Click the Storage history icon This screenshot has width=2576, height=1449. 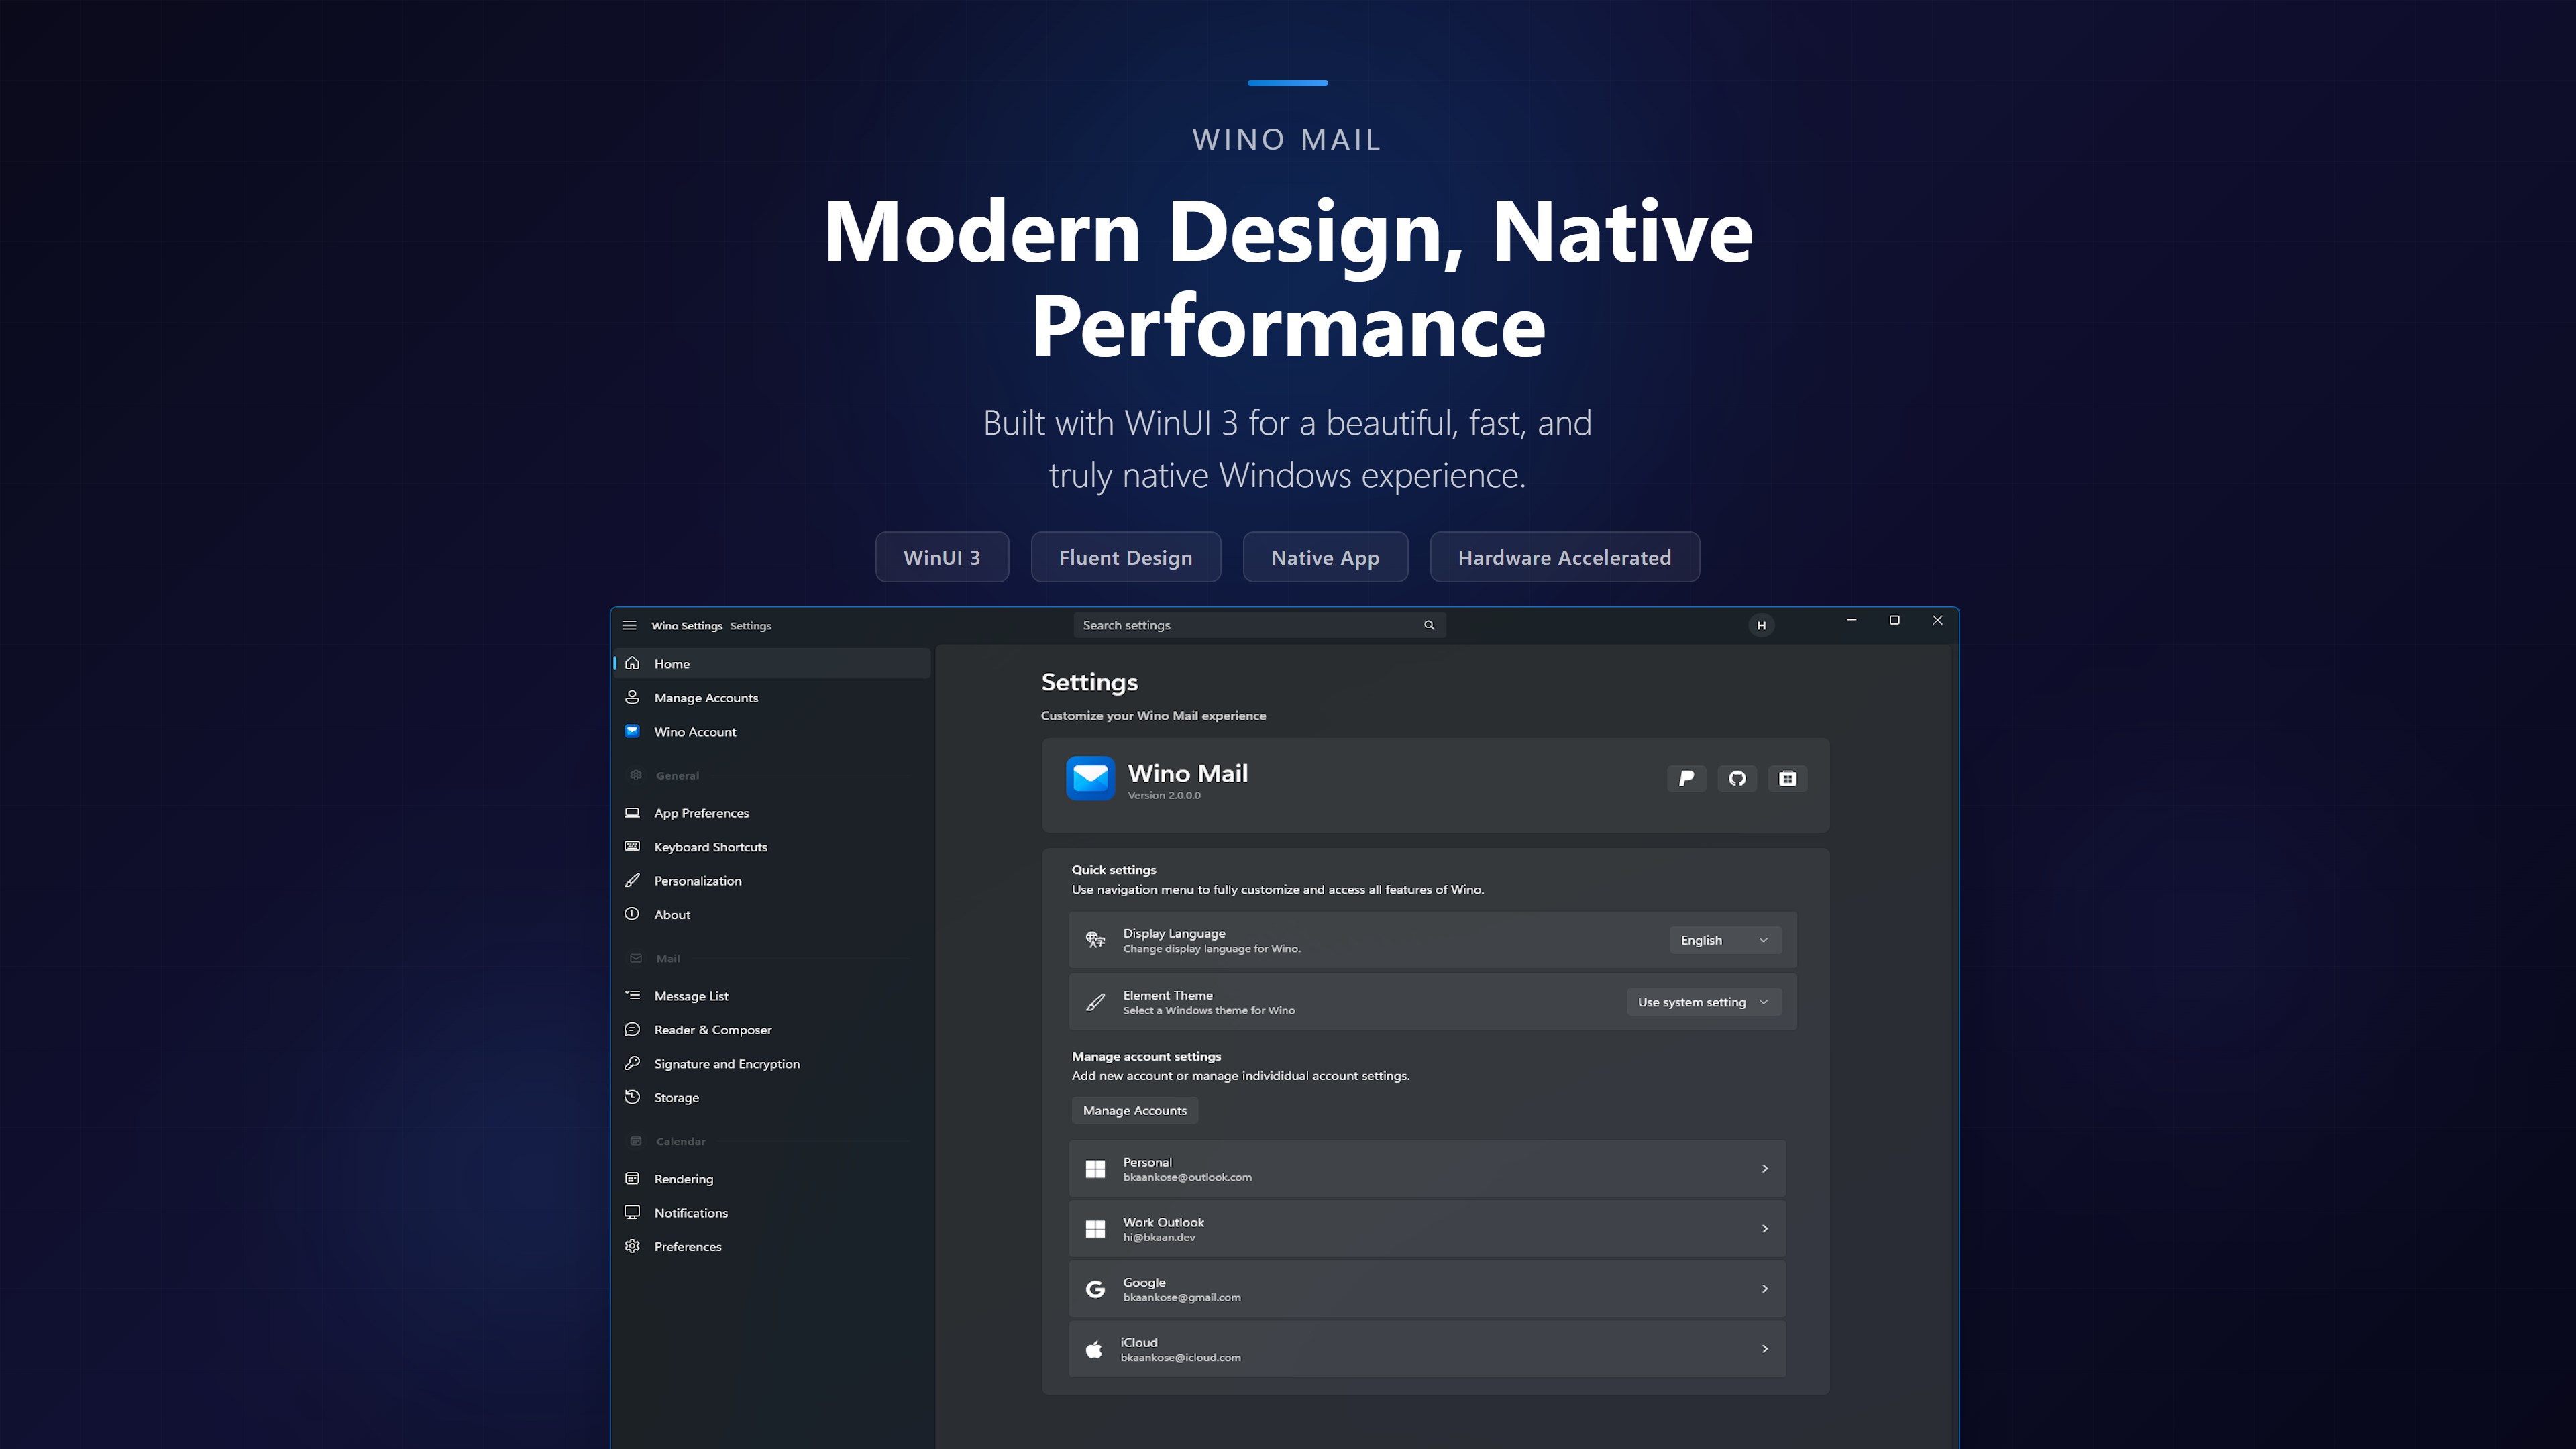632,1097
